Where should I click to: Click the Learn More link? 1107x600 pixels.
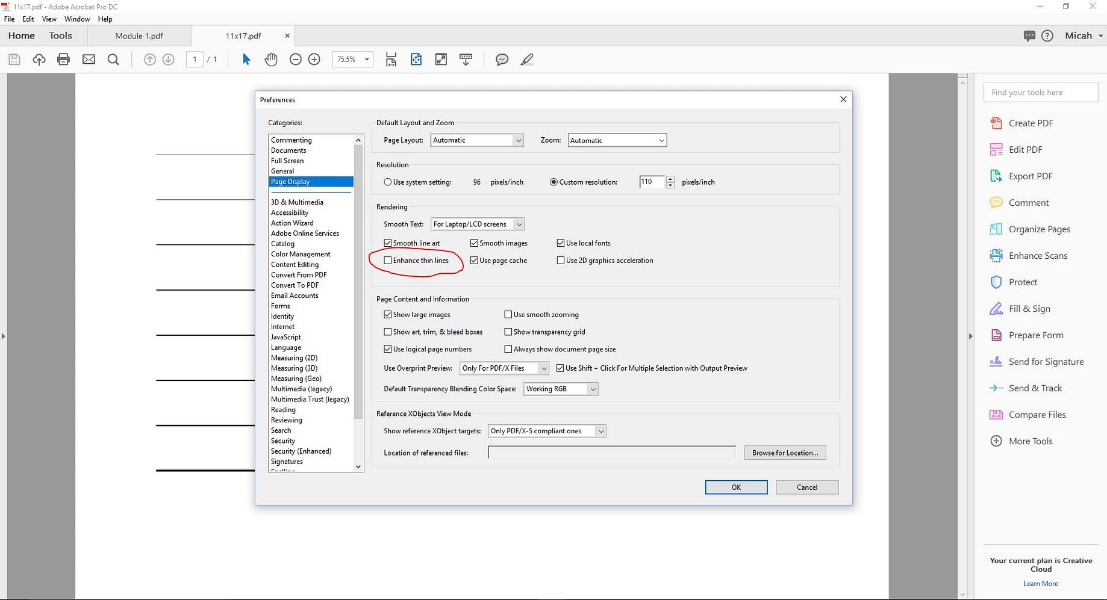click(1040, 584)
